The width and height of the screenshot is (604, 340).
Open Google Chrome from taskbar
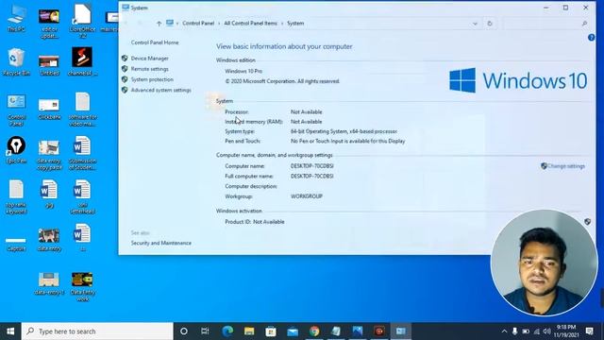[314, 331]
